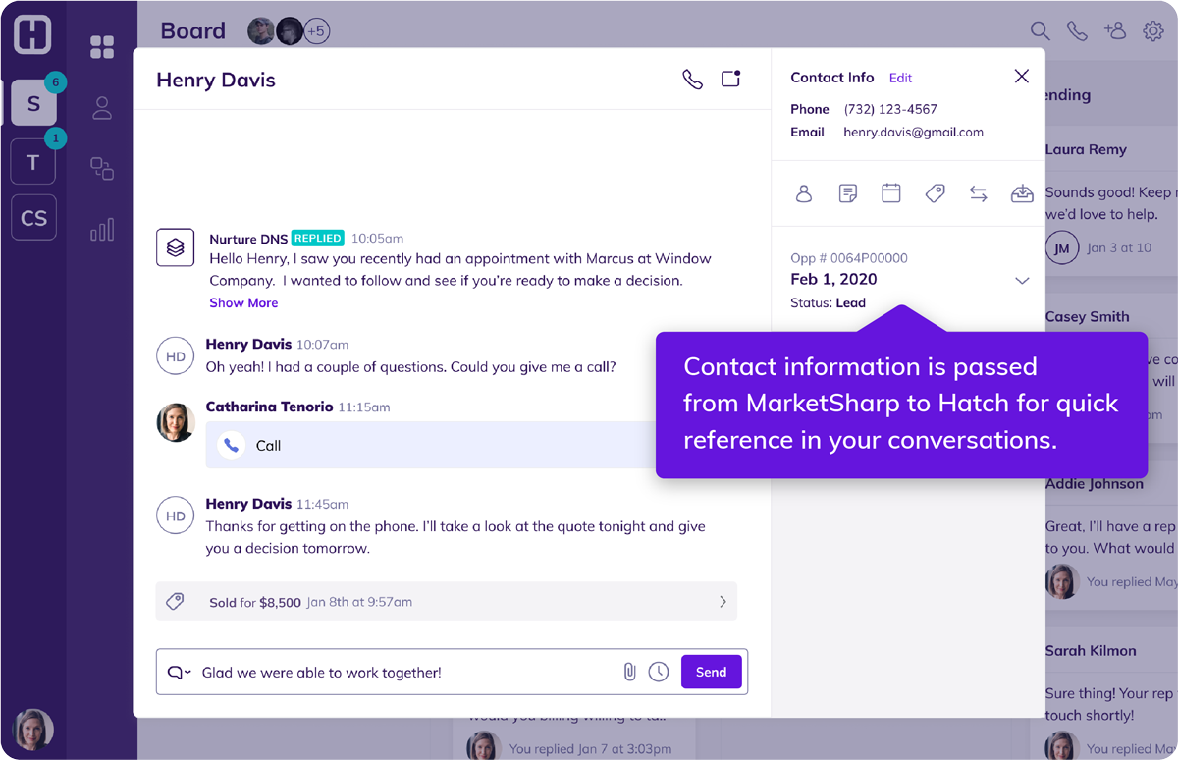Viewport: 1178px width, 760px height.
Task: Collapse the Opp # 0064P00000 section
Action: click(x=1022, y=280)
